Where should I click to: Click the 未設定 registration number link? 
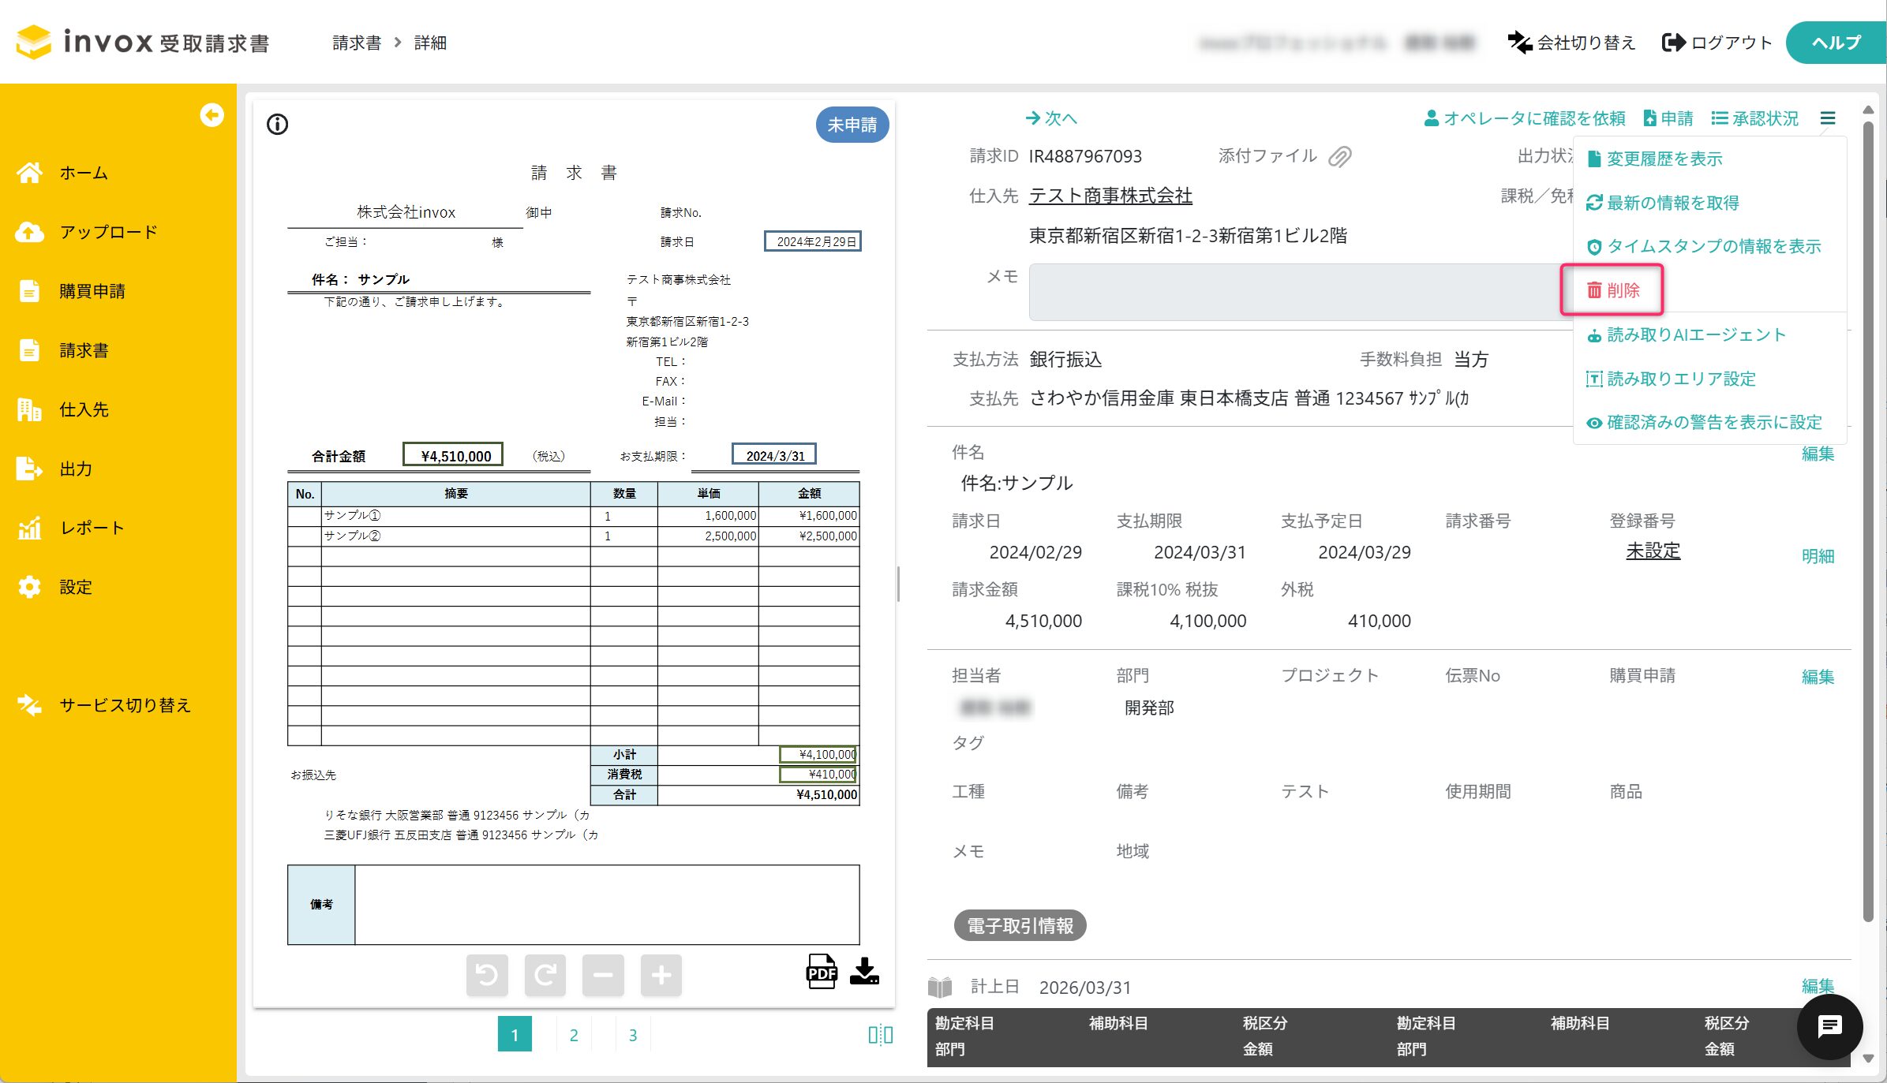click(x=1653, y=551)
